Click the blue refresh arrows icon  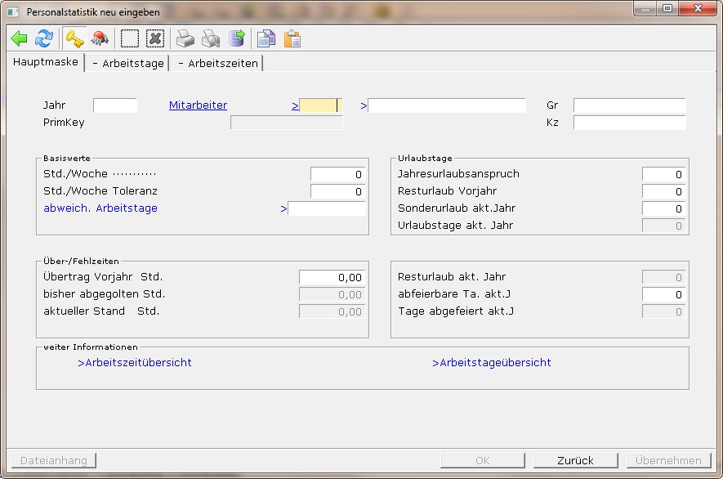click(x=44, y=38)
